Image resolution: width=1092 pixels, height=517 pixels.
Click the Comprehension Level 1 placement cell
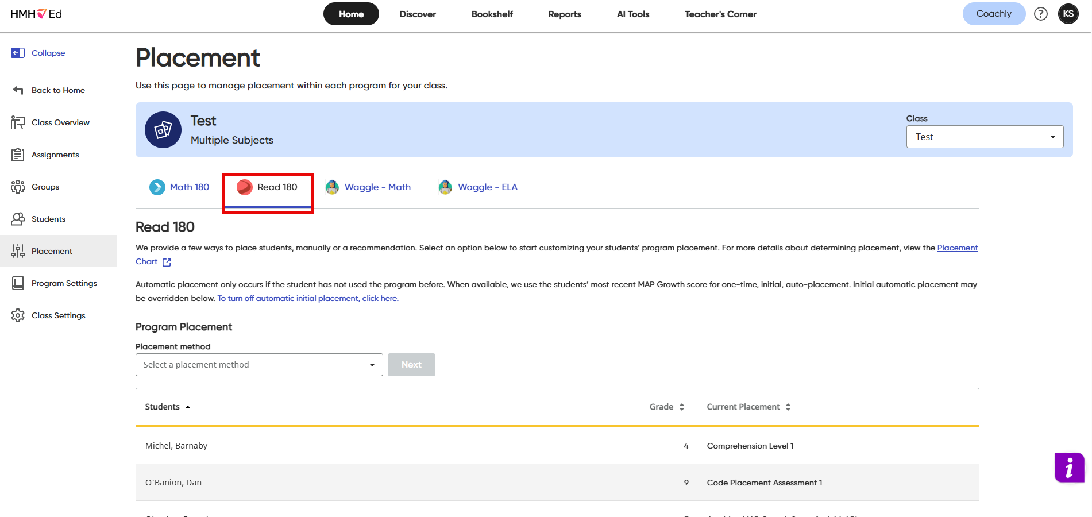coord(750,446)
